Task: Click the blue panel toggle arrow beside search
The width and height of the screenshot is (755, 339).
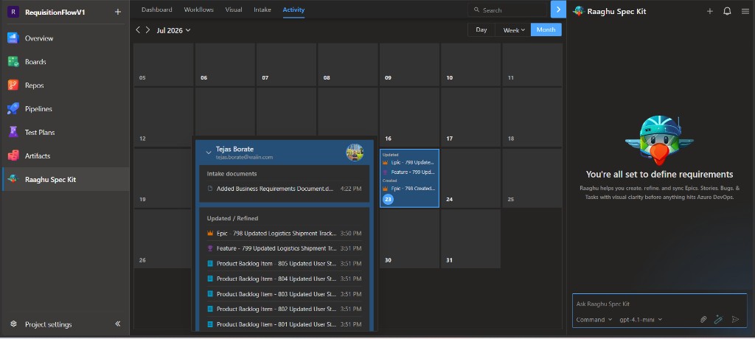Action: coord(558,9)
